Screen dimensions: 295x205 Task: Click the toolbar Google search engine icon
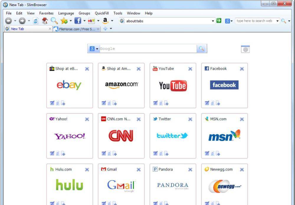pyautogui.click(x=227, y=21)
